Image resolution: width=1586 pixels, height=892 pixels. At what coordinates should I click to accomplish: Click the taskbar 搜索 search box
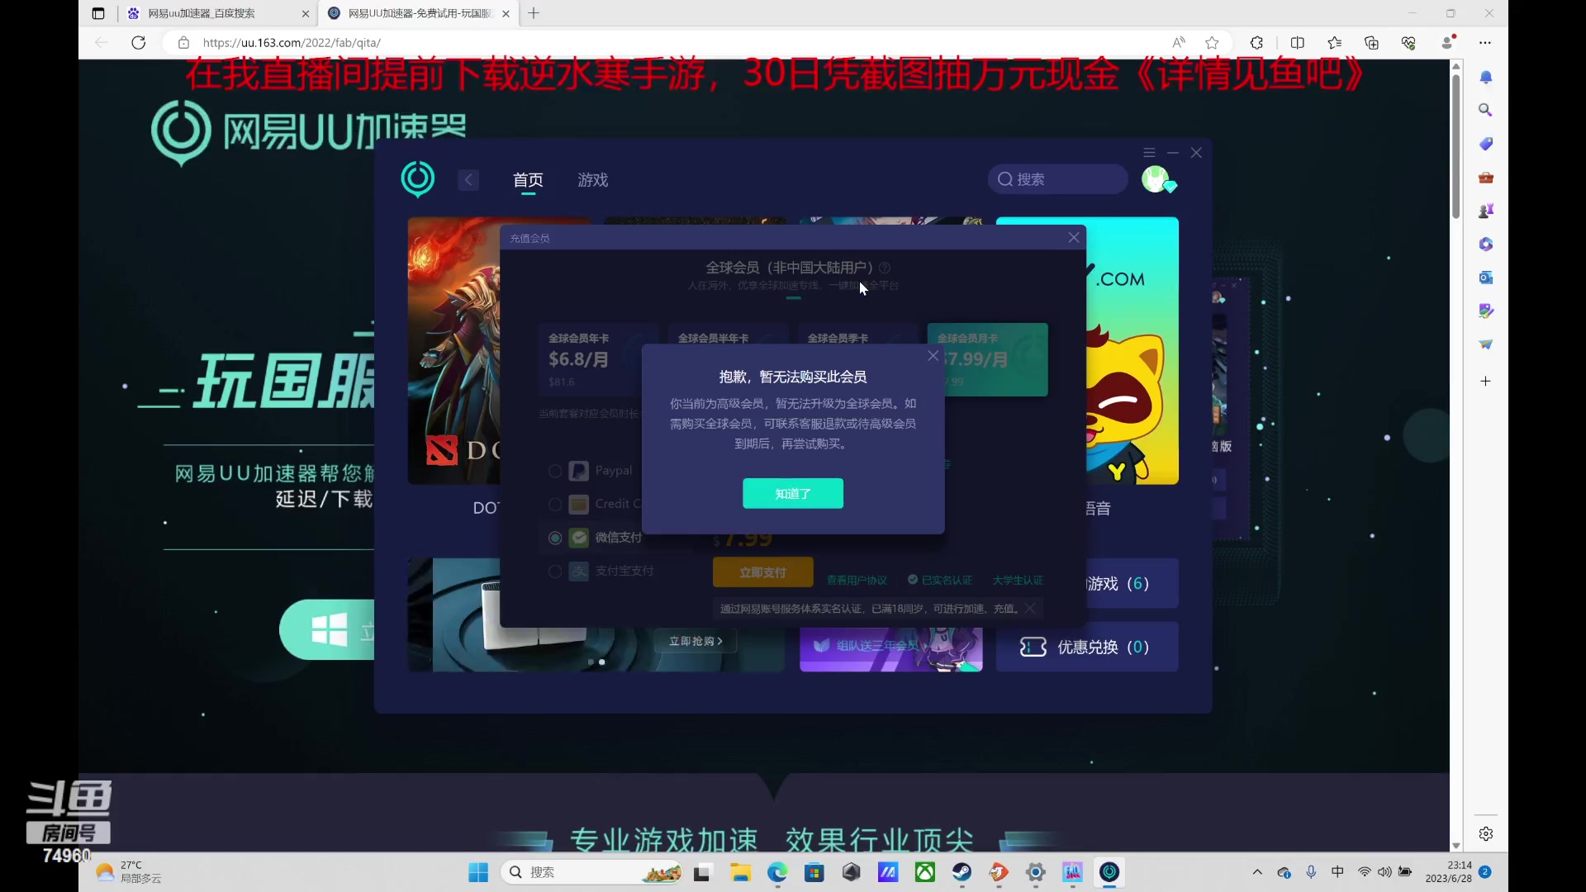[591, 872]
